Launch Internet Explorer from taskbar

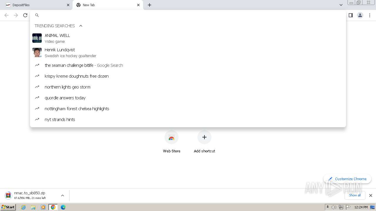pos(23,207)
